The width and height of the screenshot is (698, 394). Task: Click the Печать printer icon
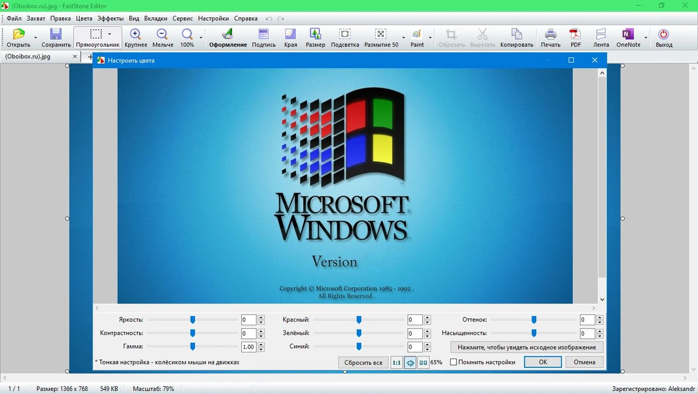tap(550, 34)
